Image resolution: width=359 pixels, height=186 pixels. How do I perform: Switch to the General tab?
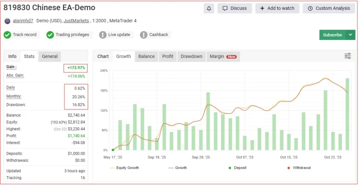click(50, 57)
